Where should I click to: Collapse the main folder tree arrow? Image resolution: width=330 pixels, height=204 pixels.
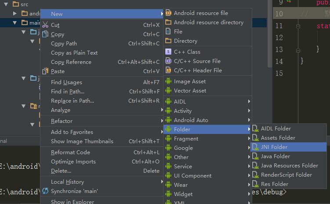point(15,22)
